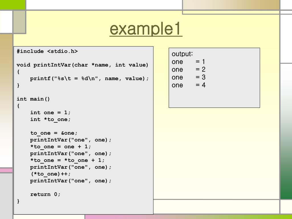Select the int main() line

coord(33,99)
